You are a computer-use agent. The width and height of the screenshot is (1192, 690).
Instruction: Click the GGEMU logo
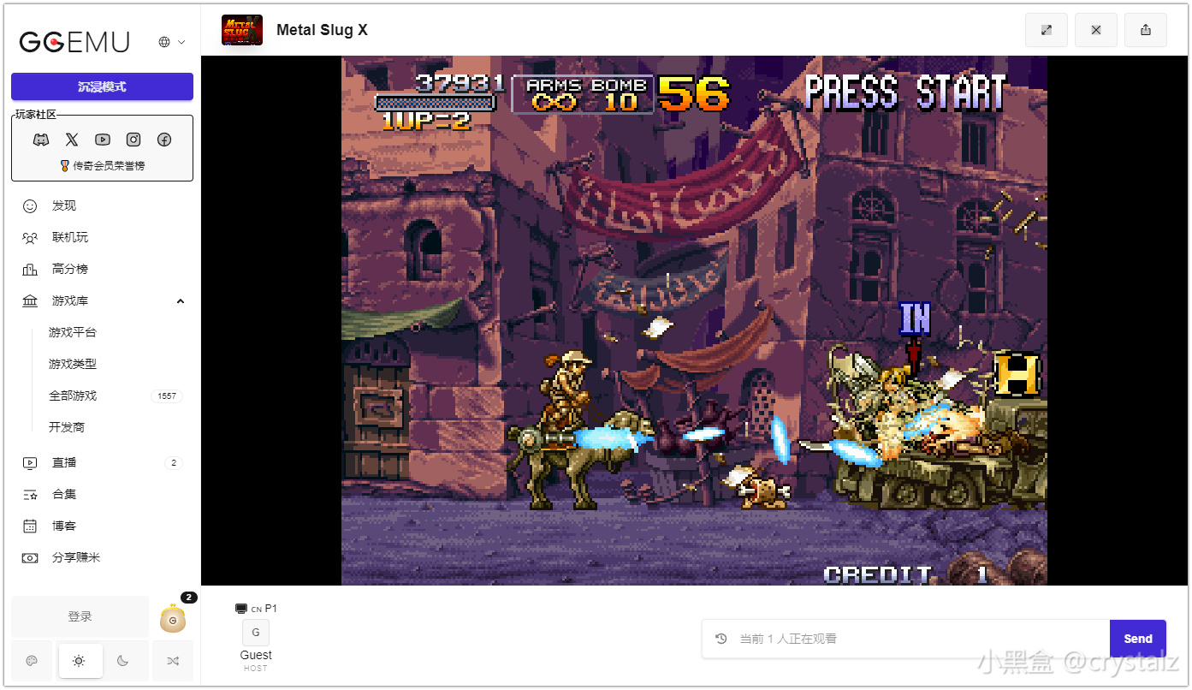75,42
